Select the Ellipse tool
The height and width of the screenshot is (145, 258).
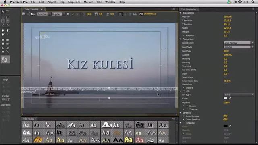point(3,52)
